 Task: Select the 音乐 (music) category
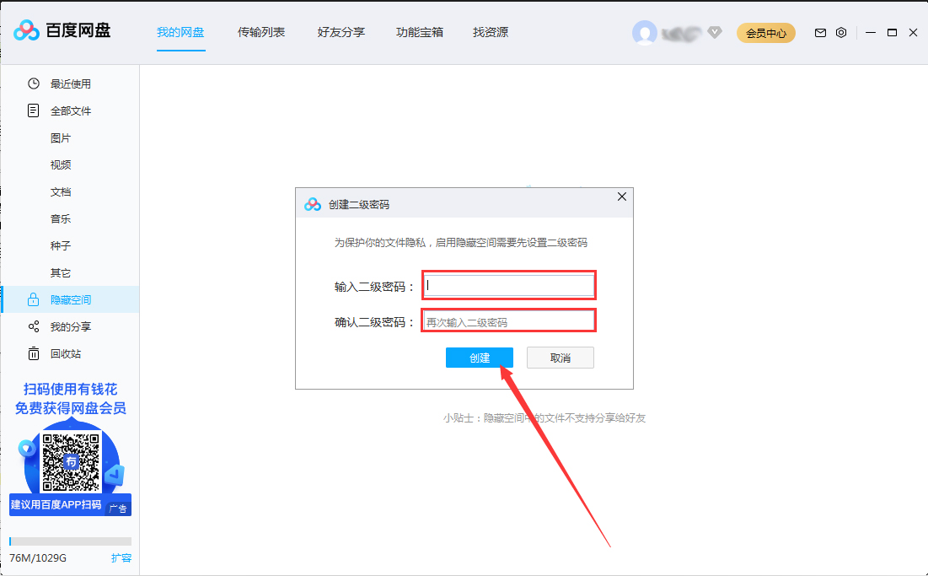pyautogui.click(x=60, y=218)
